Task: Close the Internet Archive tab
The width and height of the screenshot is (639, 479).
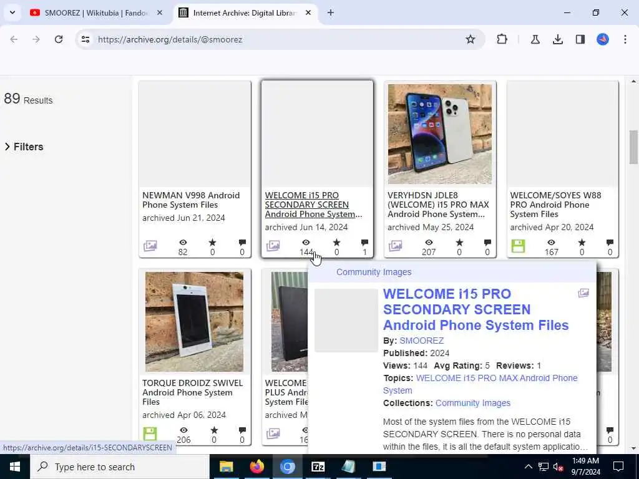Action: pyautogui.click(x=308, y=13)
